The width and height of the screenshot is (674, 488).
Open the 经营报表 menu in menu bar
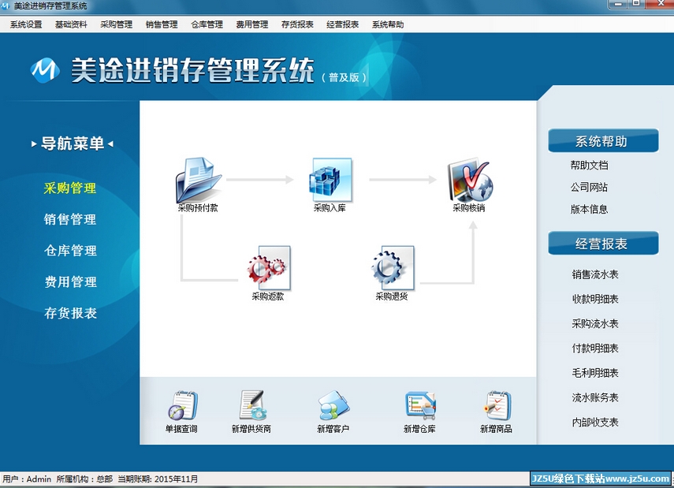(342, 24)
